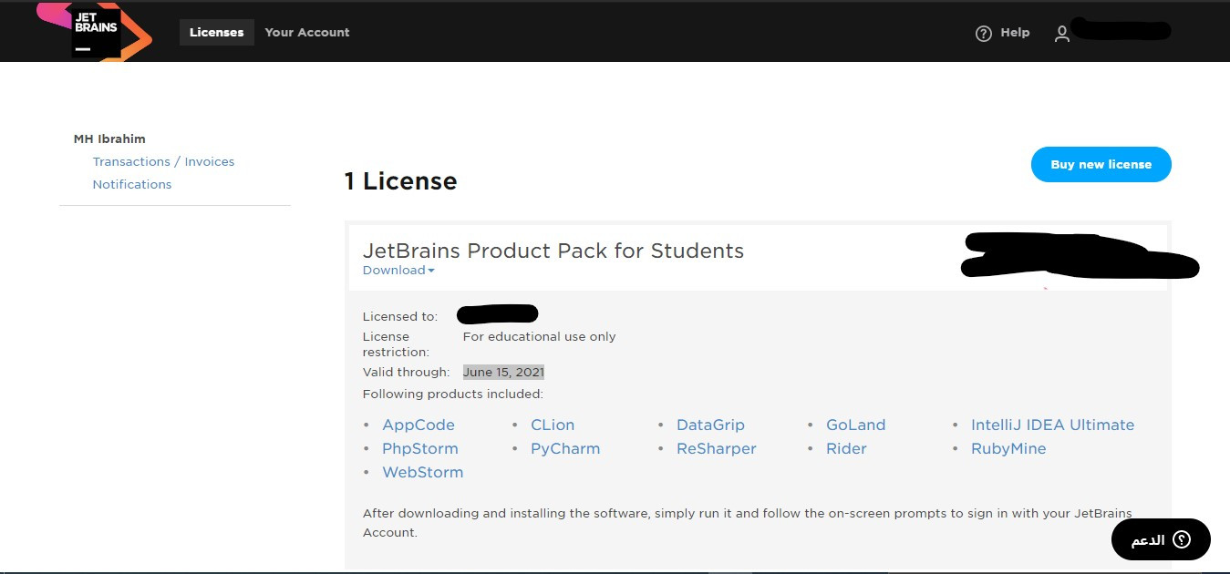The image size is (1230, 574).
Task: Open the الدعم support chat widget
Action: 1160,539
